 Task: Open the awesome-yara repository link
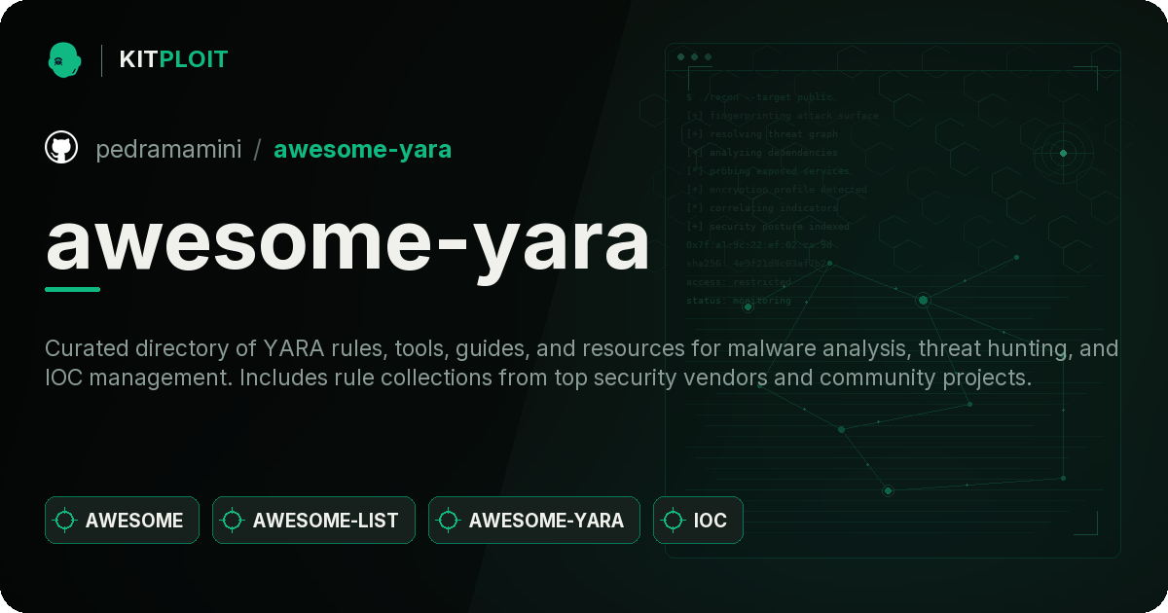tap(362, 150)
